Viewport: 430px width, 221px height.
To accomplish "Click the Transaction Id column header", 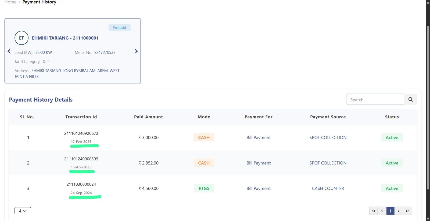I will pyautogui.click(x=81, y=117).
